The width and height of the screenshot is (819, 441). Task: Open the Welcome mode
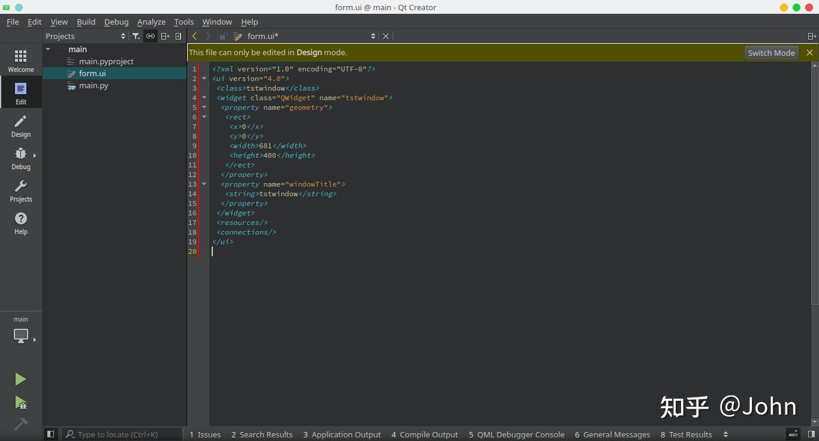point(20,61)
